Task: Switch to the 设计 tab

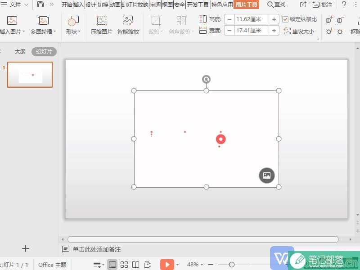Action: [x=91, y=4]
